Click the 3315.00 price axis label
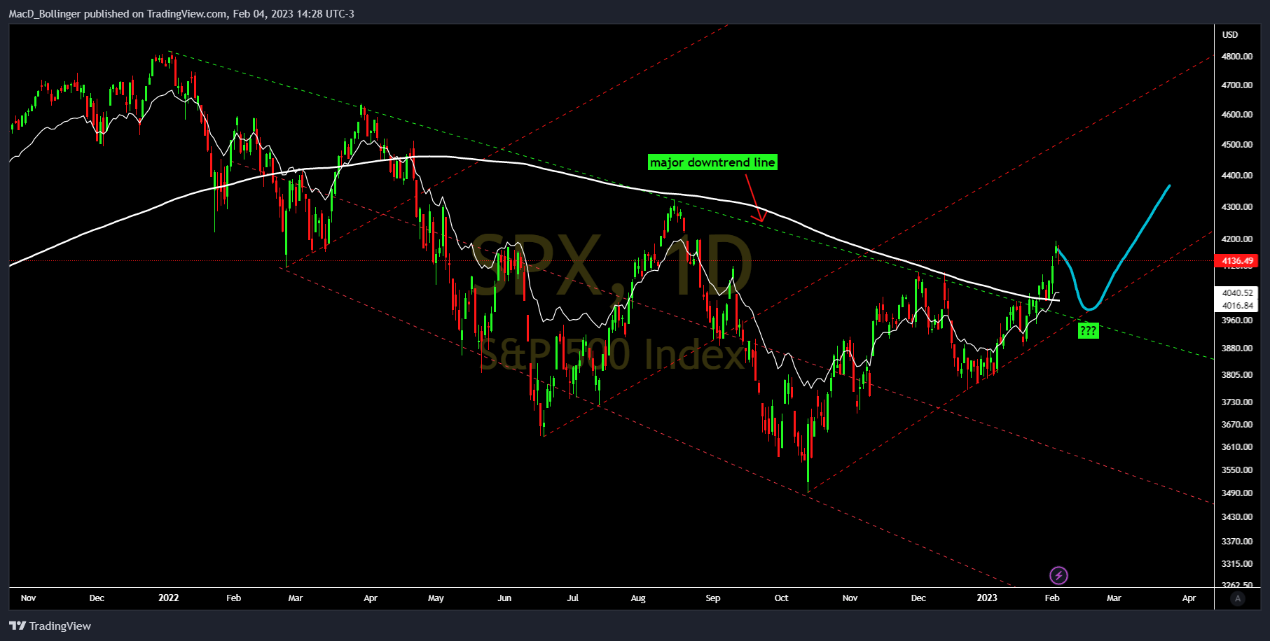Viewport: 1270px width, 641px height. 1237,563
